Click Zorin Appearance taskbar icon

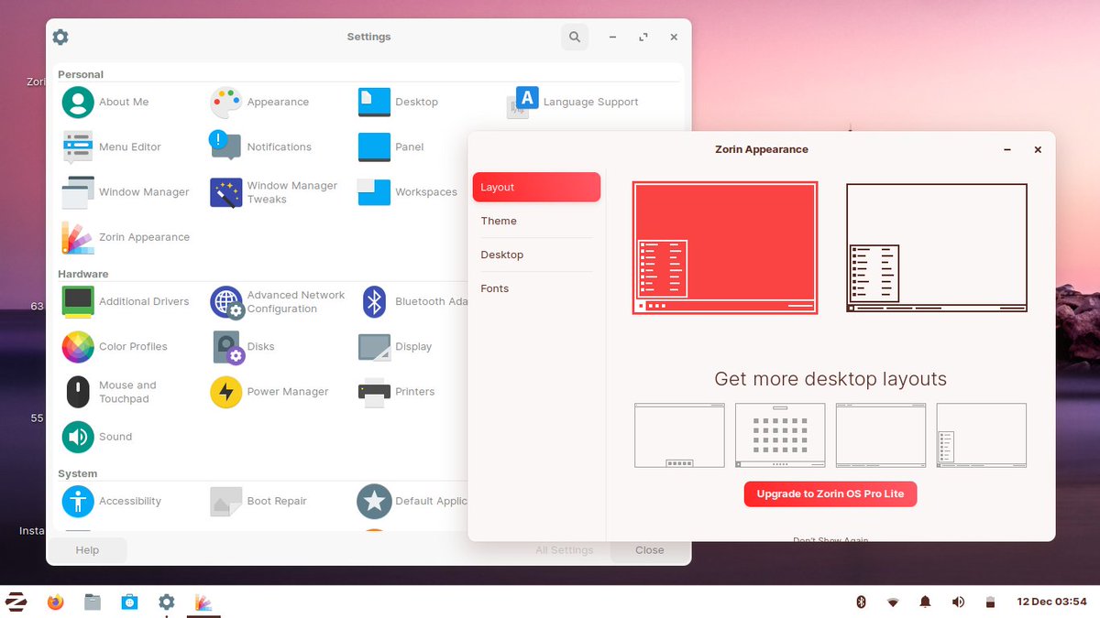point(203,602)
